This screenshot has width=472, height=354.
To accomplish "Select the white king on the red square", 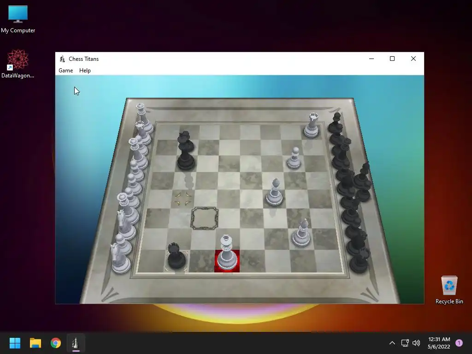I will tap(227, 253).
